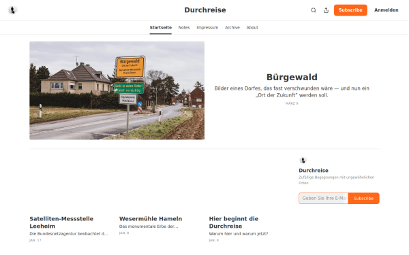Screen dimensions: 409x255
Task: Open the Bürgewald post headline
Action: coord(292,77)
